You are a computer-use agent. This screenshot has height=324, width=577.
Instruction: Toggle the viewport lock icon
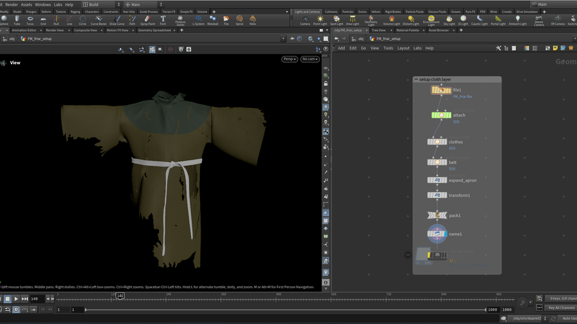pos(326,84)
